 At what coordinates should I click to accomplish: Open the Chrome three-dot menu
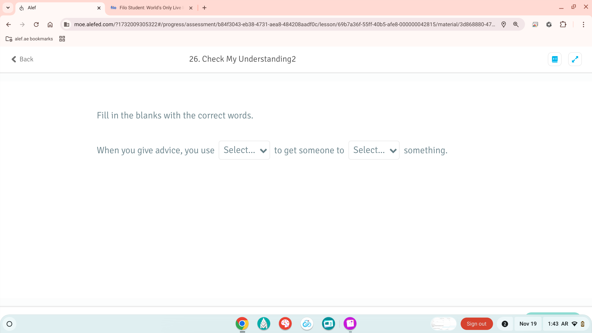[x=583, y=24]
